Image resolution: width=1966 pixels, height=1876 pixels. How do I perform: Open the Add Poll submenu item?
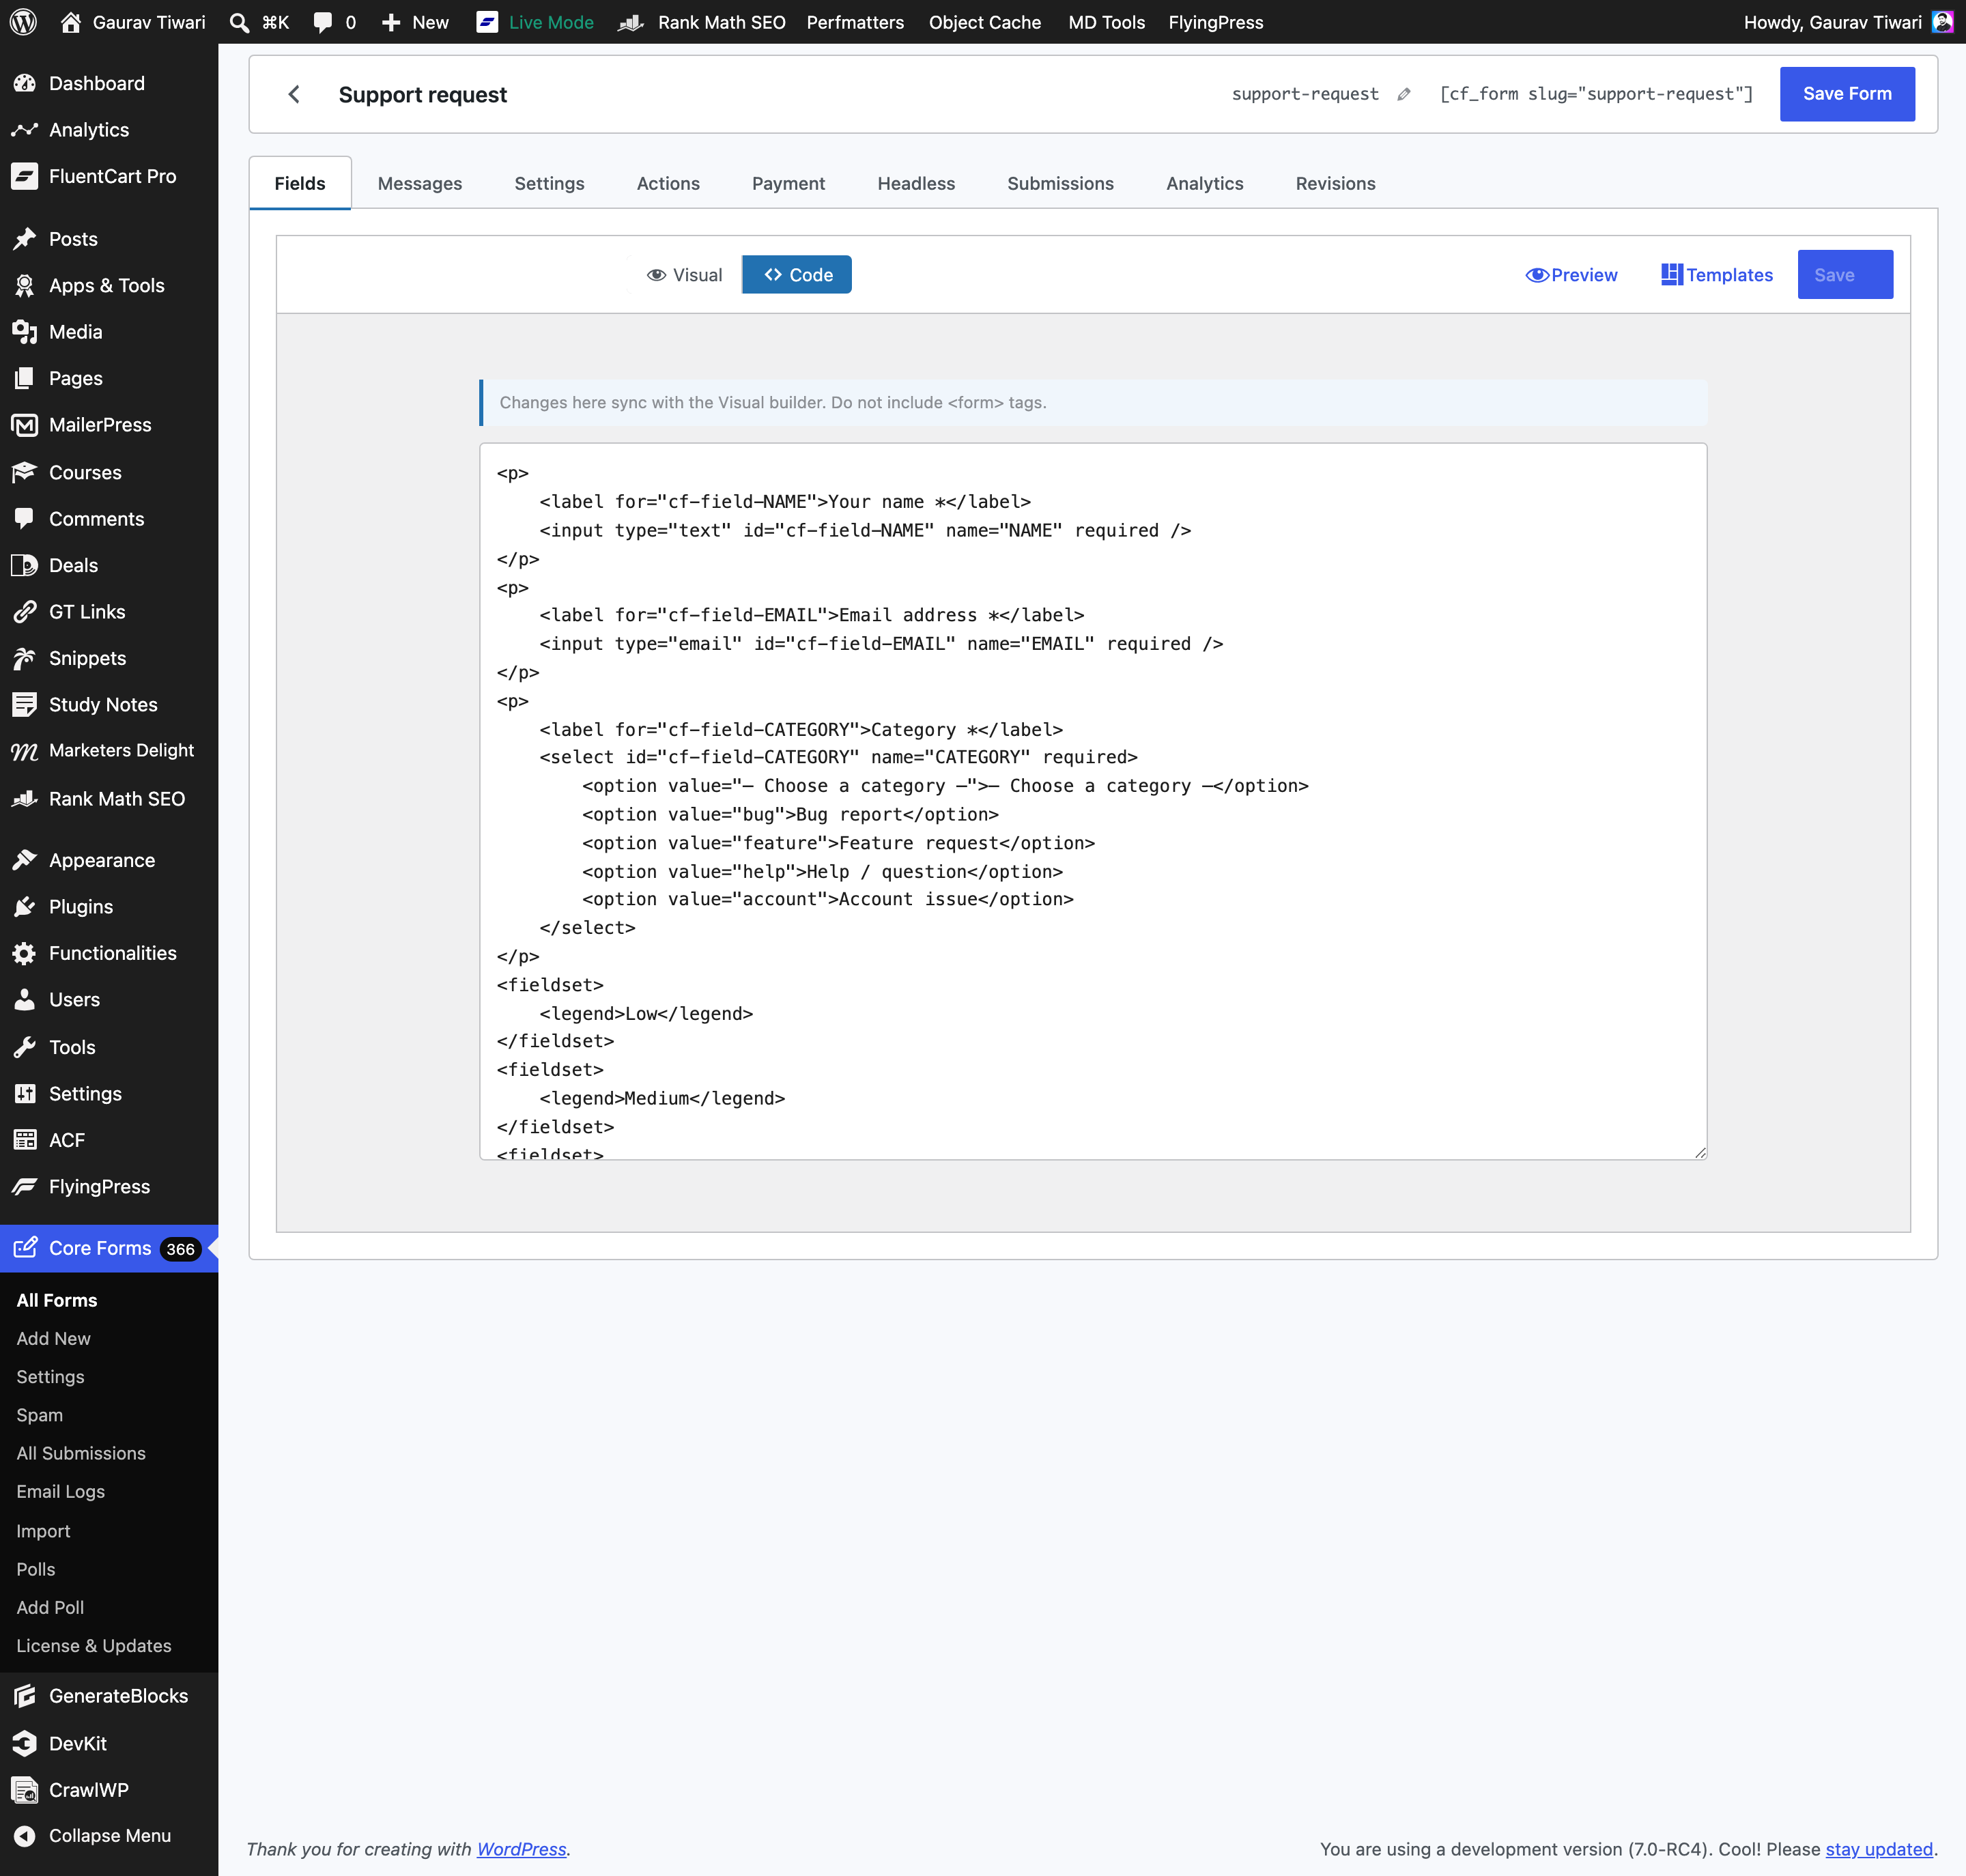pyautogui.click(x=51, y=1607)
